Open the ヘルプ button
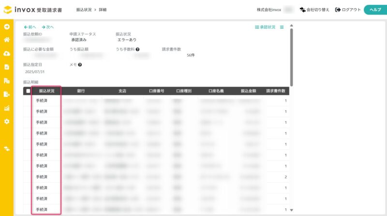 coord(375,10)
